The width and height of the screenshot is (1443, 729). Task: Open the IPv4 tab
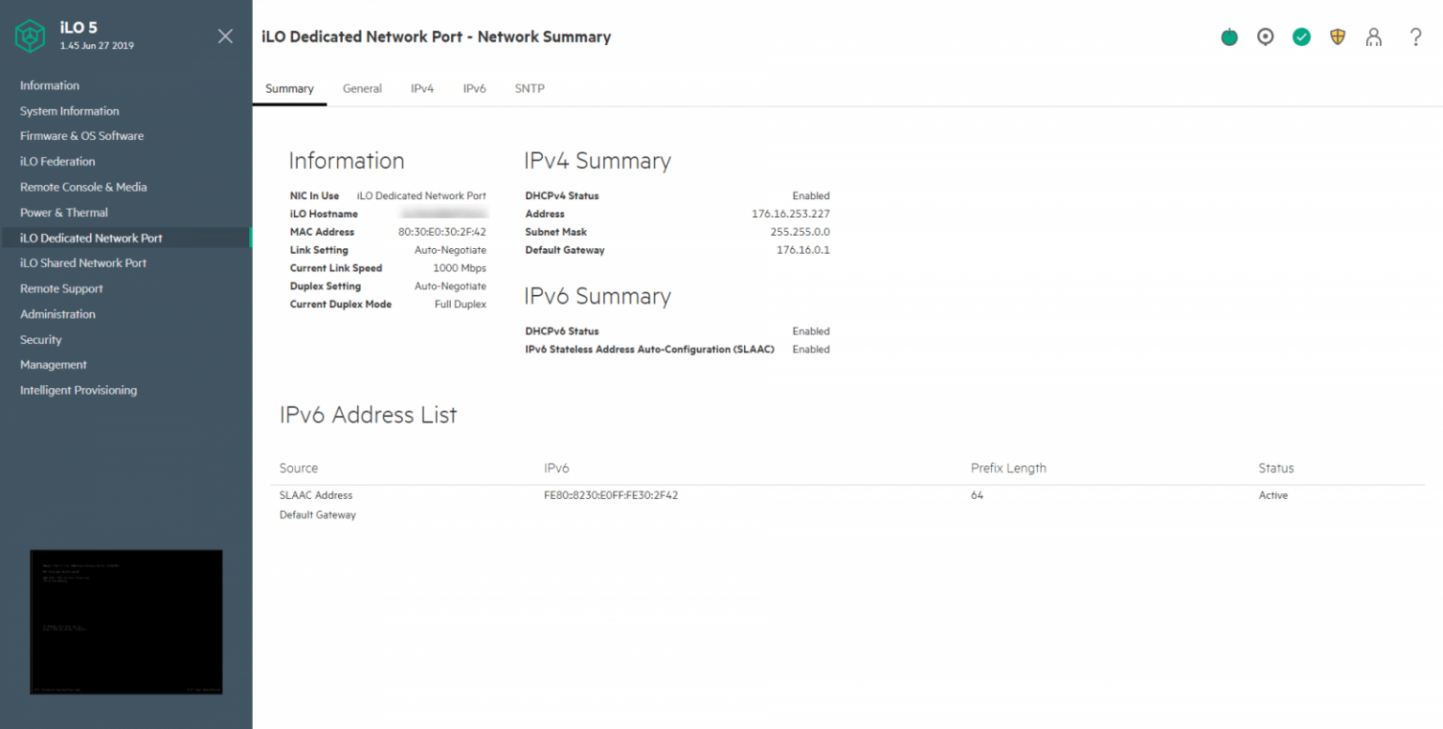click(422, 88)
